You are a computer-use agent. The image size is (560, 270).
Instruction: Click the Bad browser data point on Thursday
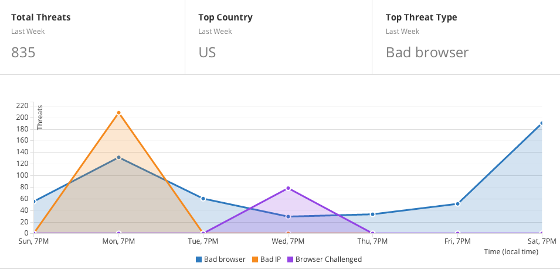pyautogui.click(x=372, y=214)
